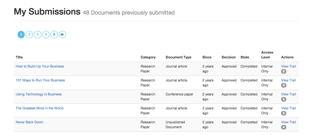
Task: Select page 1 in pagination
Action: coord(21,35)
